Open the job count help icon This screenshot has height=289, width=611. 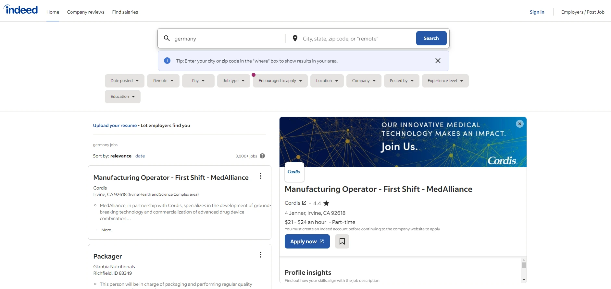262,156
